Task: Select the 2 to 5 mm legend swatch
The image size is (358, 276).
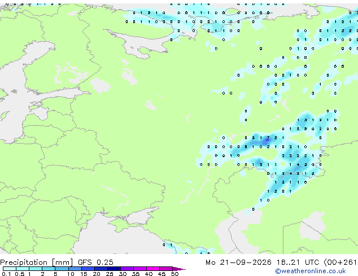Action: pyautogui.click(x=49, y=269)
